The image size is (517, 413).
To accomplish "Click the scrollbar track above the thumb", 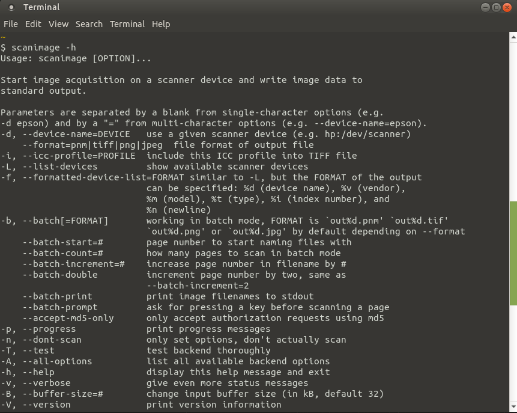I will [513, 121].
